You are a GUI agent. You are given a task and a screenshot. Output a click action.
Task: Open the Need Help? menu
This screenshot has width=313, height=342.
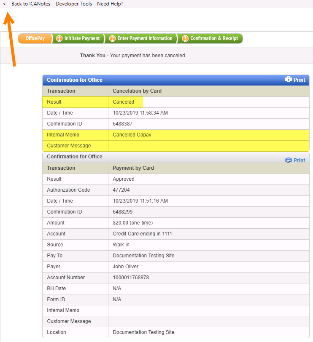[x=110, y=4]
